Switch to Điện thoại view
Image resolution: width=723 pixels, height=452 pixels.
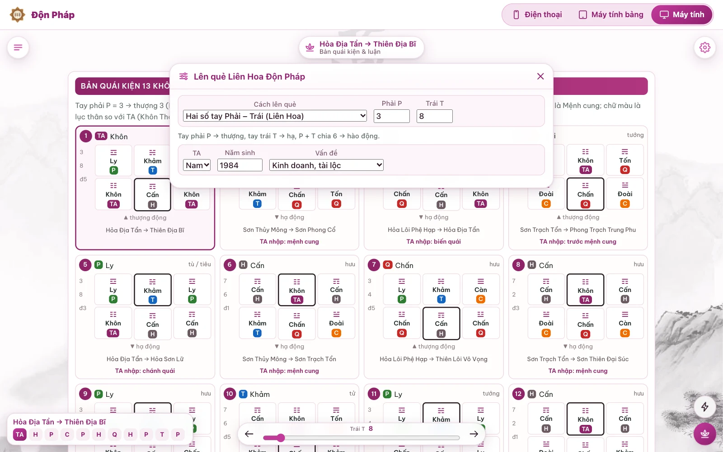538,15
